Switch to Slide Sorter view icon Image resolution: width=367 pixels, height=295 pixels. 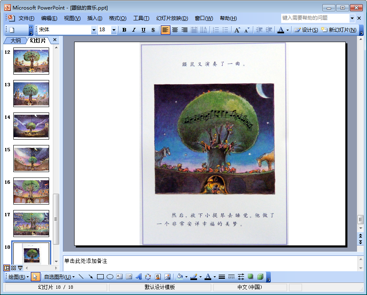click(x=14, y=268)
